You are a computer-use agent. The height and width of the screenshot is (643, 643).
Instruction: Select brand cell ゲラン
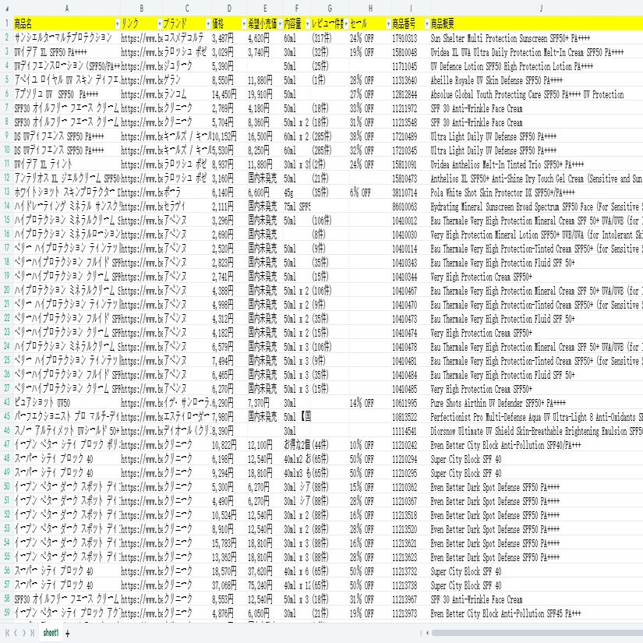pos(187,80)
